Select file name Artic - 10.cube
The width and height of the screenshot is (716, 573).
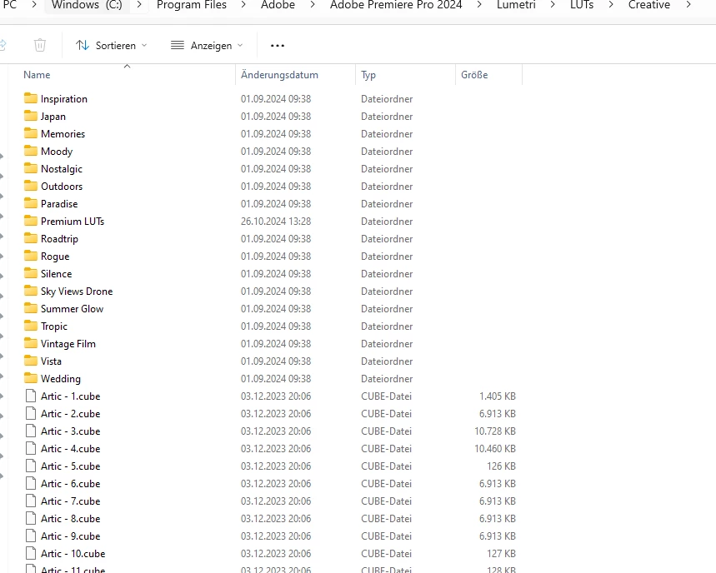(x=73, y=553)
